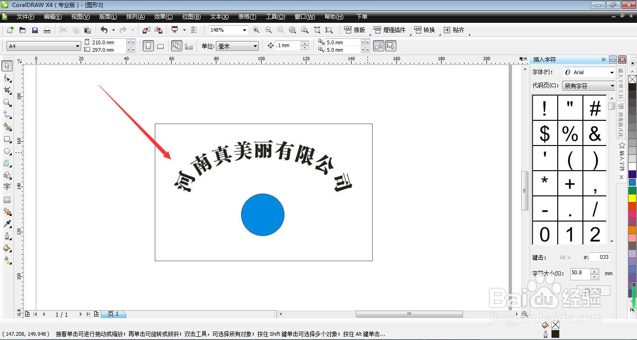The height and width of the screenshot is (340, 637).
Task: Click the Import icon
Action: pos(146,30)
